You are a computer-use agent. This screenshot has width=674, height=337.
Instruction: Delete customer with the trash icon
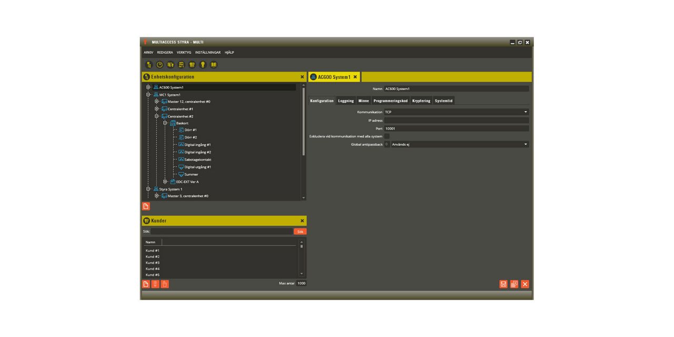(165, 284)
